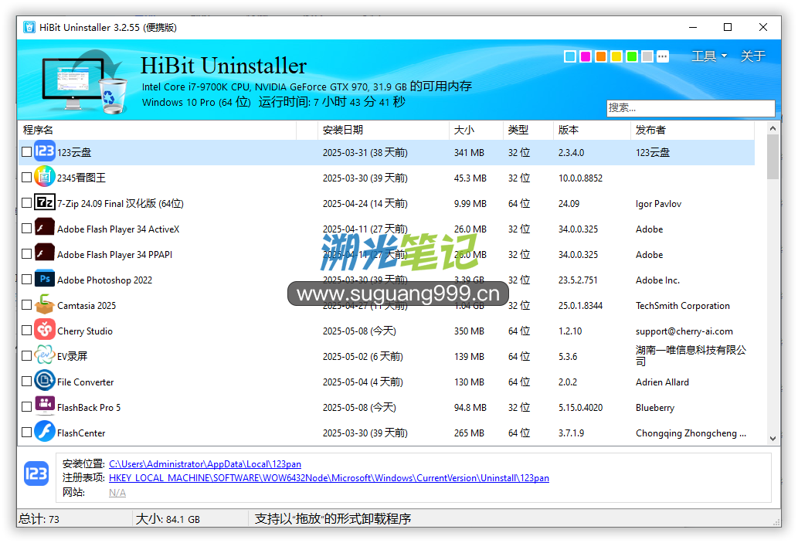
Task: Check the 123云盘 checkbox
Action: coord(26,151)
